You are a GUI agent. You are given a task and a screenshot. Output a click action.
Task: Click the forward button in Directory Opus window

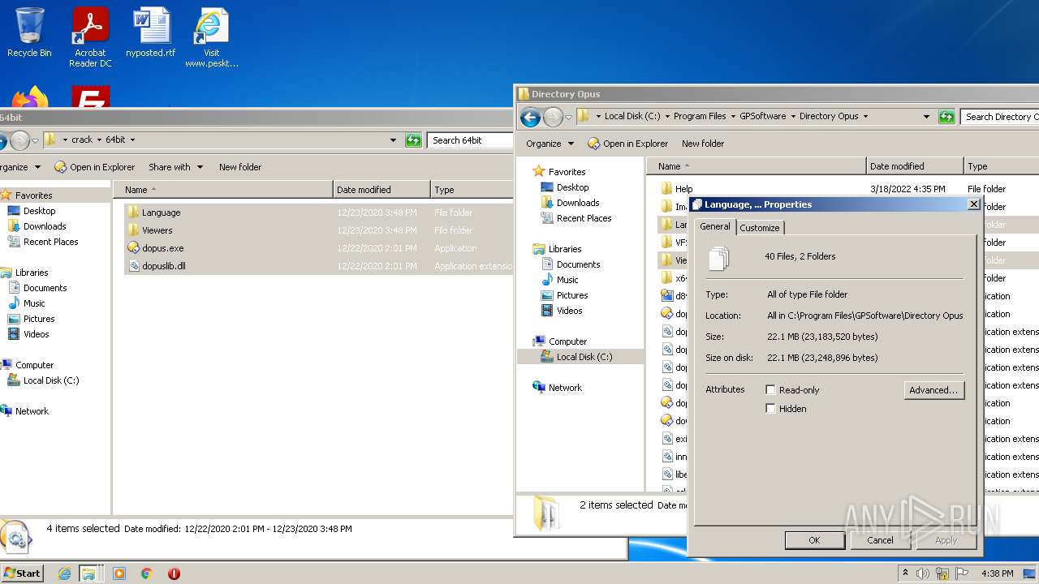pos(553,117)
